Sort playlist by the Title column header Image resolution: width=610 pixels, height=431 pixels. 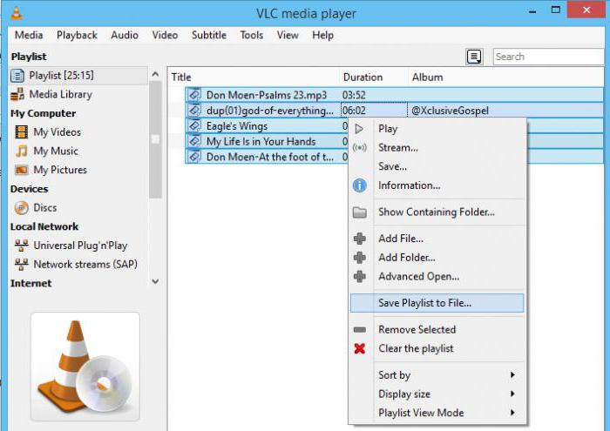pos(254,77)
